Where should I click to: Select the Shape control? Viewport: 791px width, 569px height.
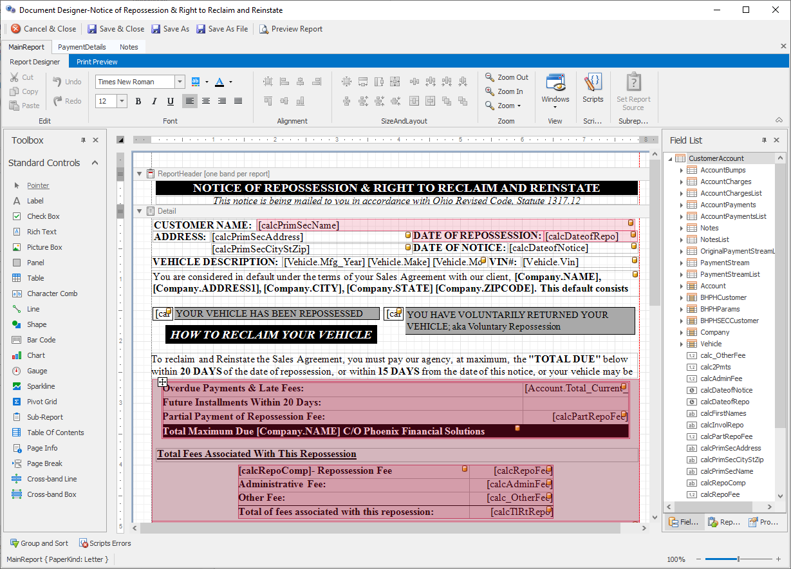pyautogui.click(x=37, y=324)
